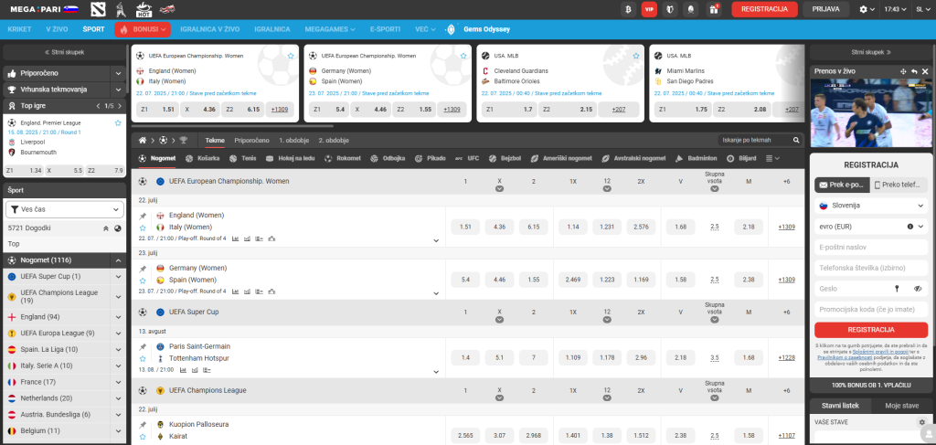Open the HOT games icon
This screenshot has height=445, width=936.
tap(144, 9)
